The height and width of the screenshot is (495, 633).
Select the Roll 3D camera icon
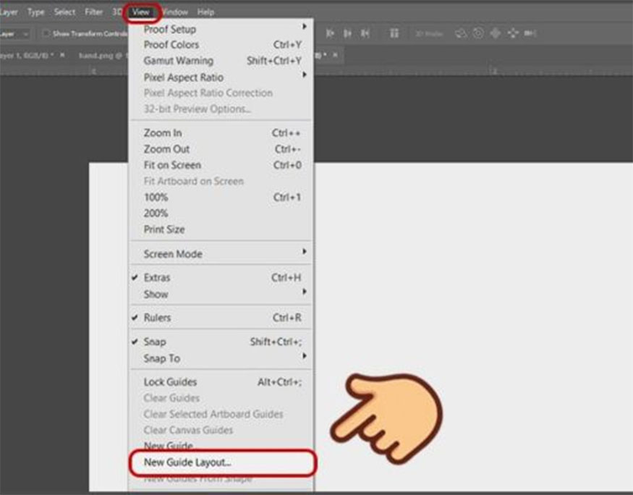[x=477, y=33]
